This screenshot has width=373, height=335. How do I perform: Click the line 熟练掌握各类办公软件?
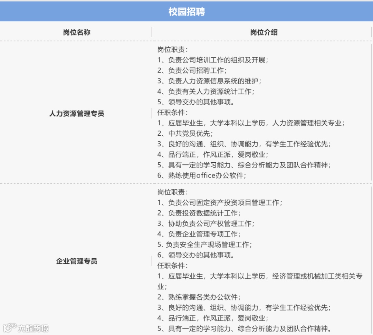pos(199,297)
